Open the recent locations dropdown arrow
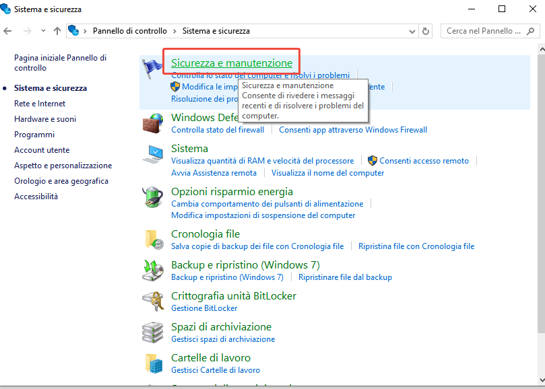545x389 pixels. [43, 31]
